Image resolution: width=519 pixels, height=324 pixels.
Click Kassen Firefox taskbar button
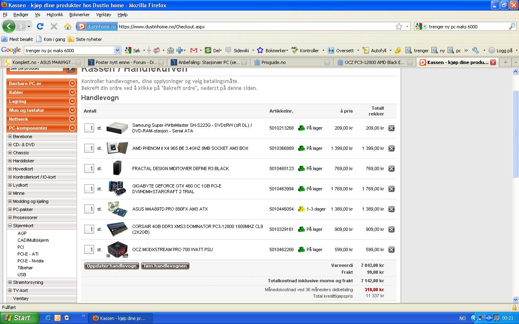[121, 318]
